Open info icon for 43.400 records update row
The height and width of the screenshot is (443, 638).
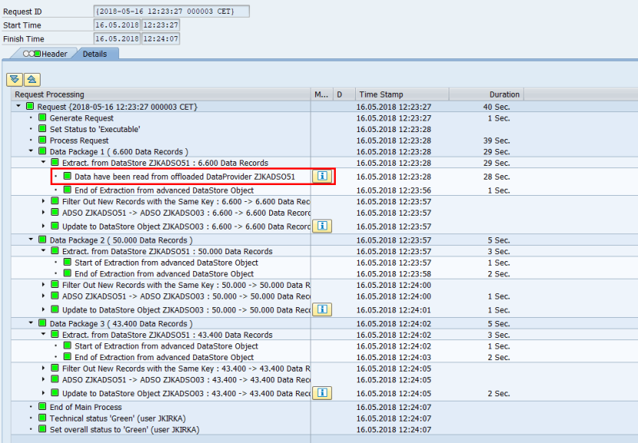pyautogui.click(x=322, y=393)
